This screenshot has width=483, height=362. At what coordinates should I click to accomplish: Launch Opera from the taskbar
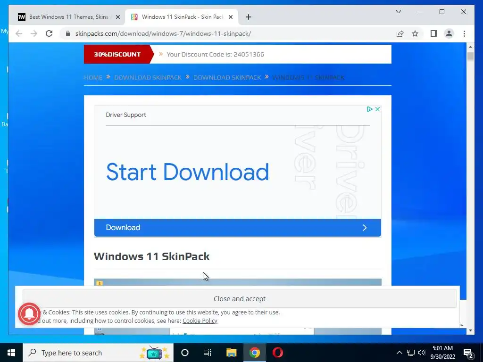click(277, 353)
